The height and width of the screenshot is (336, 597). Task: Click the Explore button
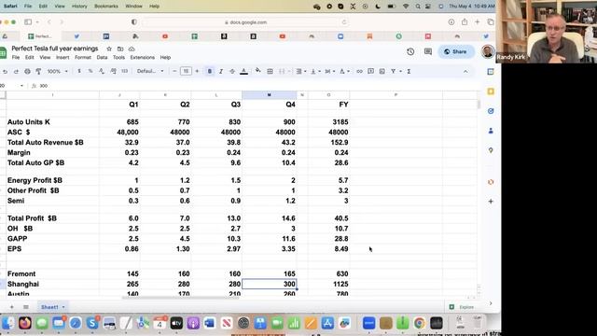click(x=463, y=307)
